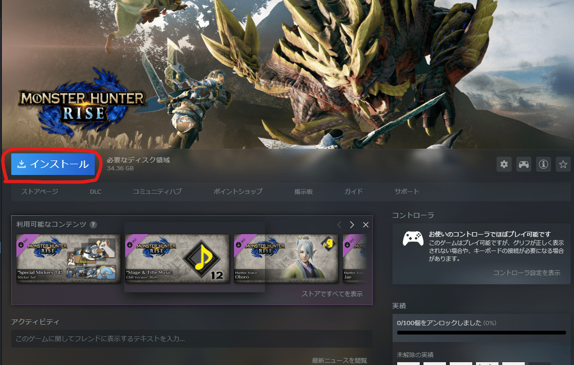Go to next DLC carousel arrow
The image size is (574, 365).
(352, 225)
